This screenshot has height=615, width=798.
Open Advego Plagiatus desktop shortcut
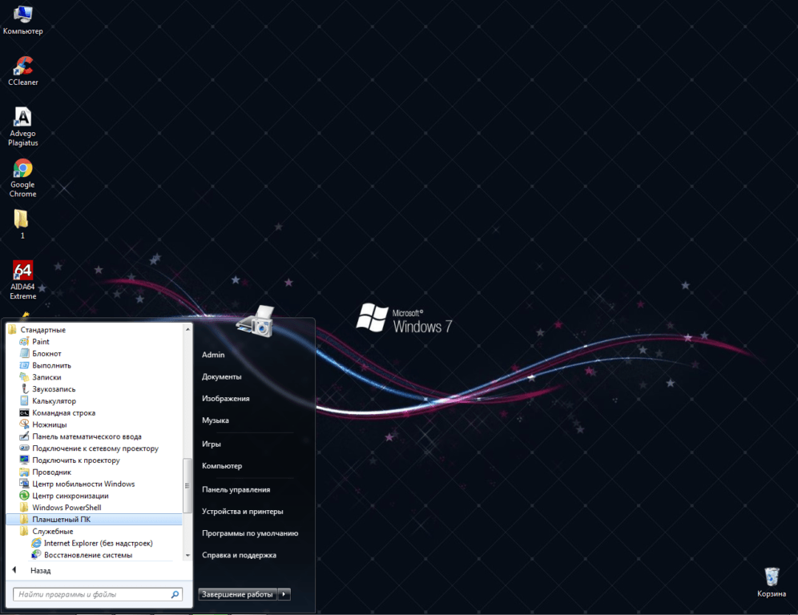pyautogui.click(x=23, y=127)
